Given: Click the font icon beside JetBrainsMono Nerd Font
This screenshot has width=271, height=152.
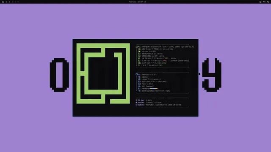Looking at the screenshot, I should [x=139, y=91].
